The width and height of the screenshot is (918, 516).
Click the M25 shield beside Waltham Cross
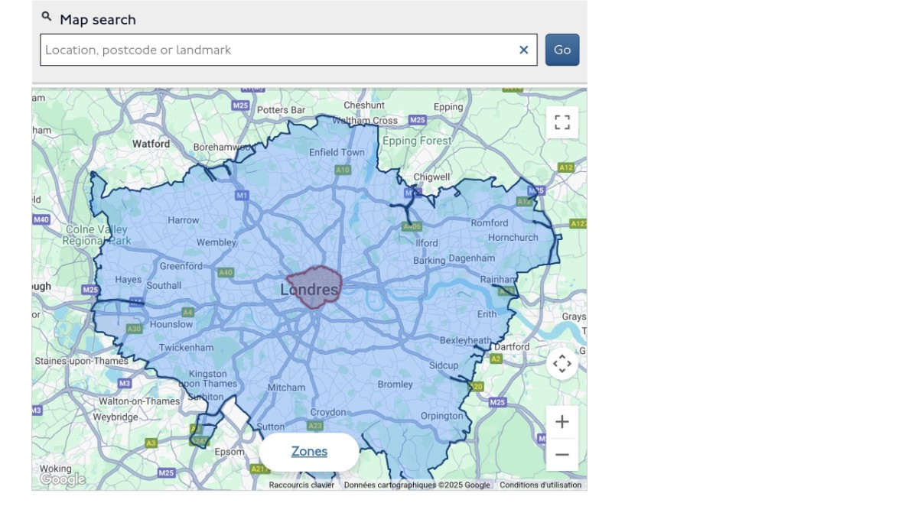(417, 120)
